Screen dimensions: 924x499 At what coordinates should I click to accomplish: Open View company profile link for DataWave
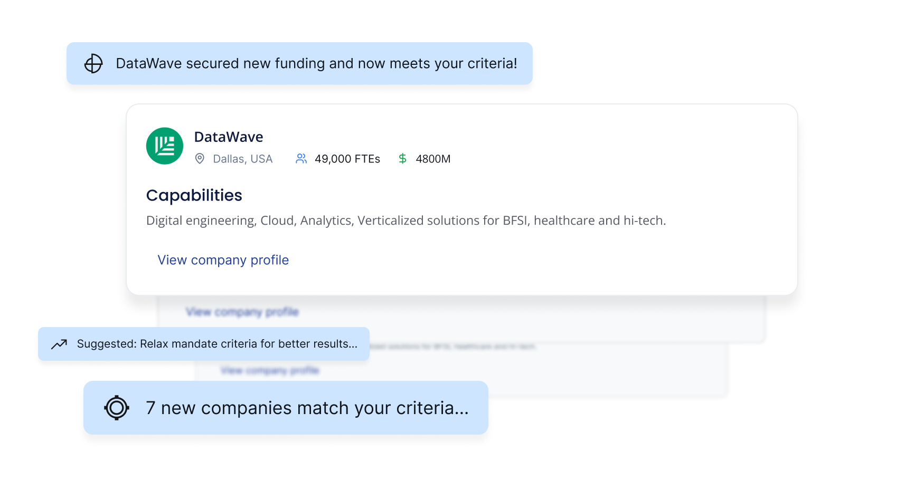point(223,260)
